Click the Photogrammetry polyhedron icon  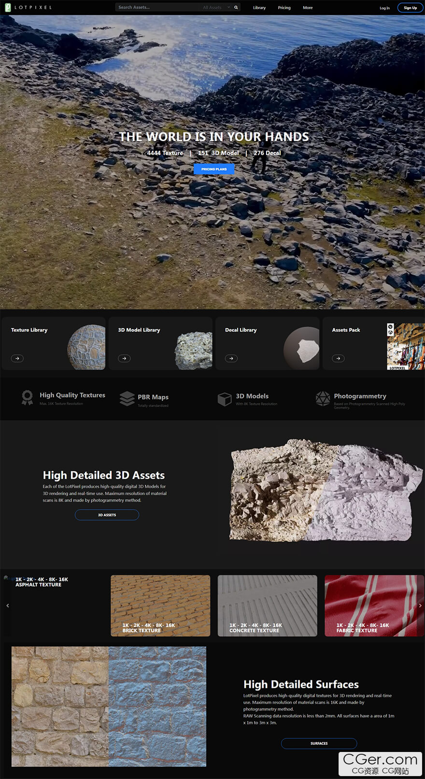pyautogui.click(x=323, y=399)
